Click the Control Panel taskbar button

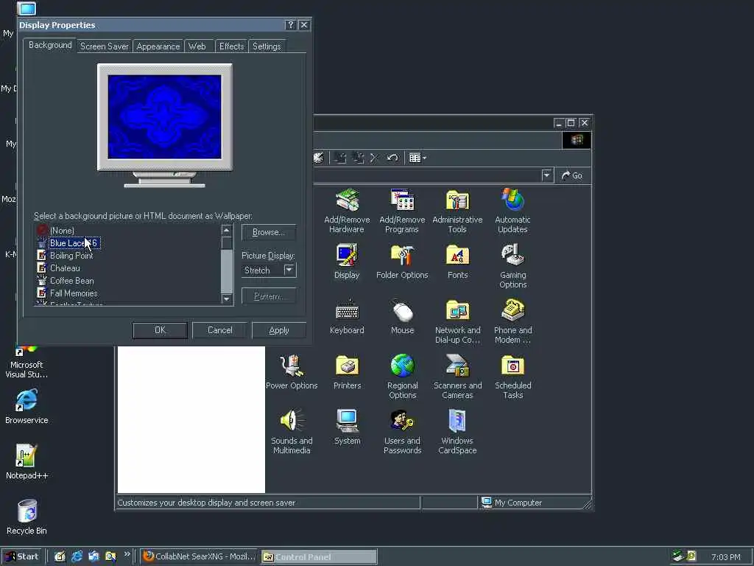point(319,557)
